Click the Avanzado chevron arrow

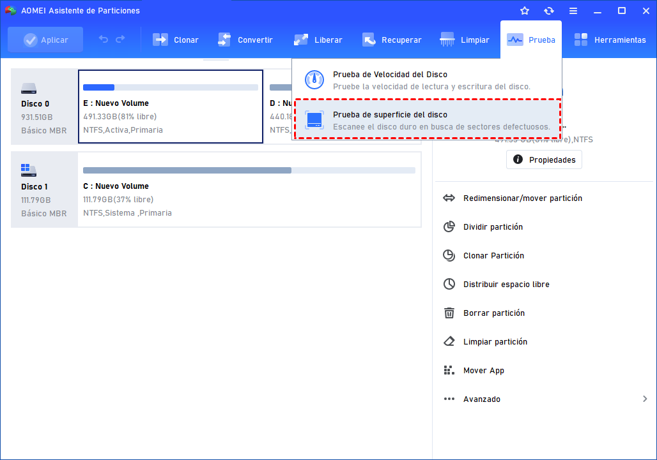(645, 399)
